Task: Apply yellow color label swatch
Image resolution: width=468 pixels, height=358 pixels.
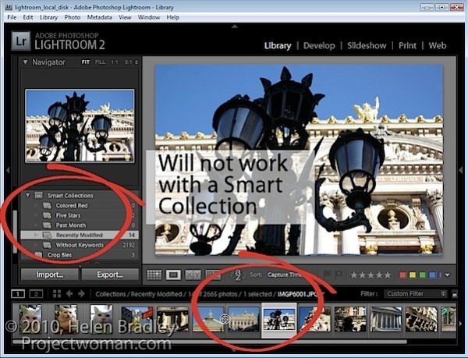Action: click(413, 275)
